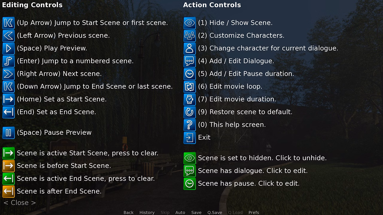Click the green active Start Scene icon
This screenshot has height=215, width=383.
point(8,153)
